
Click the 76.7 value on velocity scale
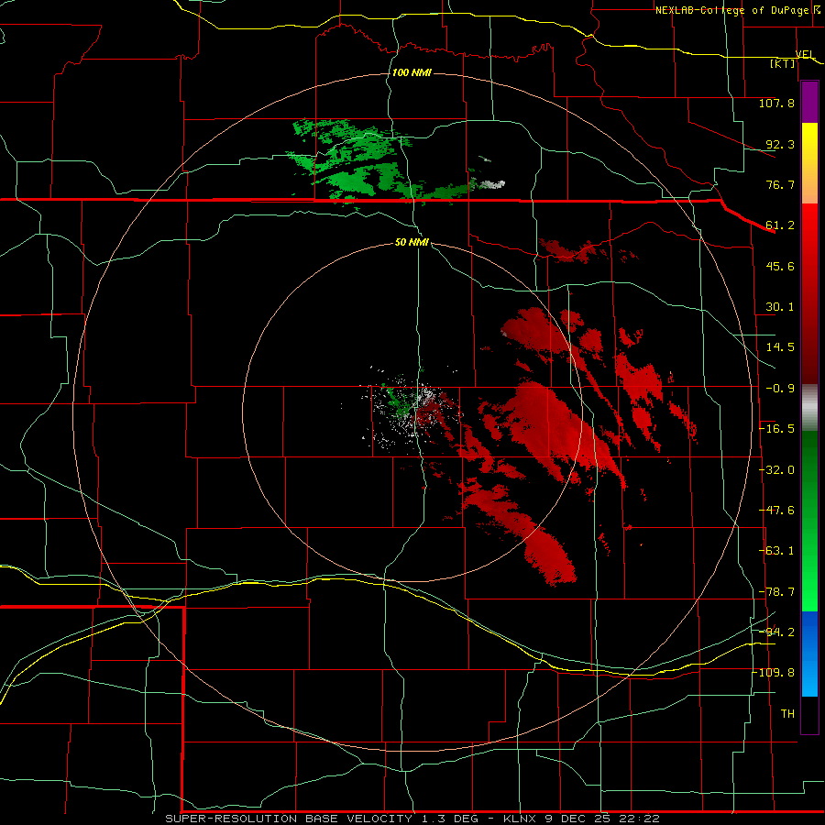[x=780, y=184]
